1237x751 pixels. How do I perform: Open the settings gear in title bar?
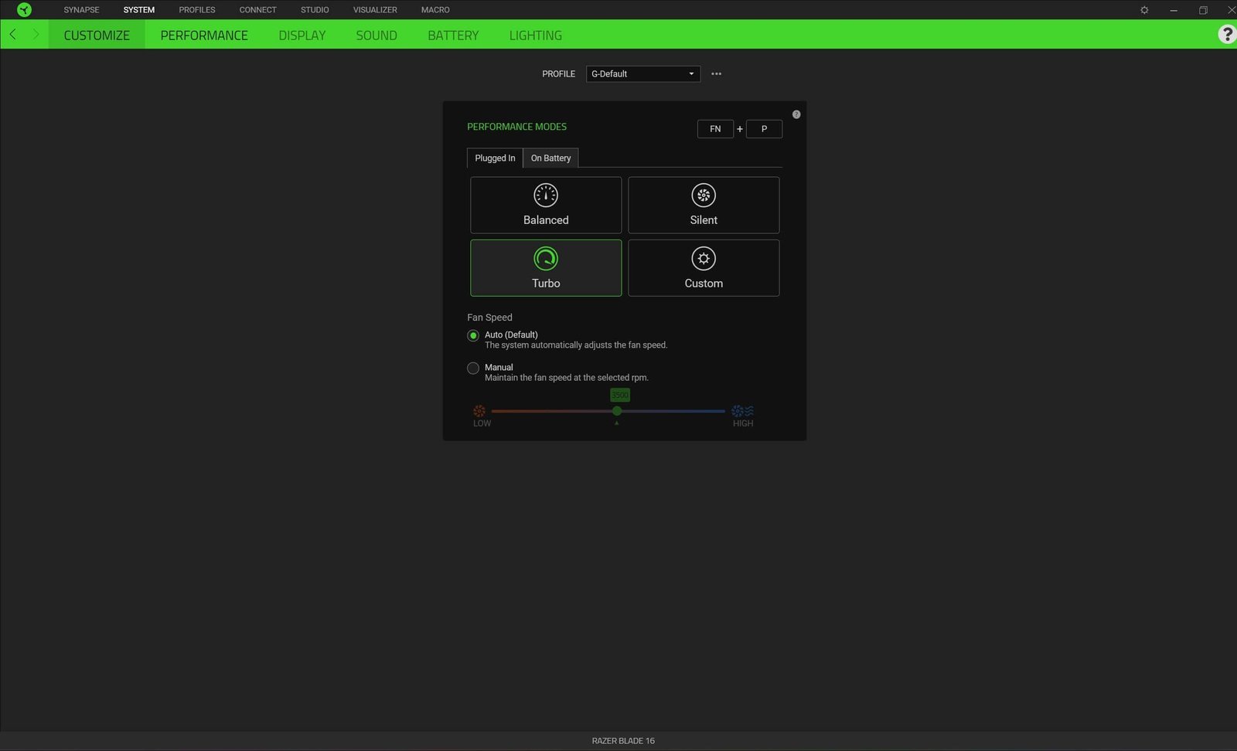point(1144,10)
